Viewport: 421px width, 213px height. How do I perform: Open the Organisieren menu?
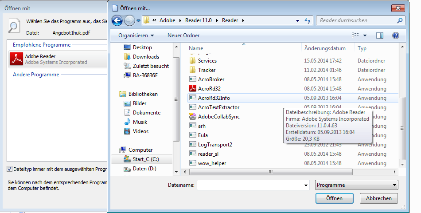pyautogui.click(x=136, y=35)
